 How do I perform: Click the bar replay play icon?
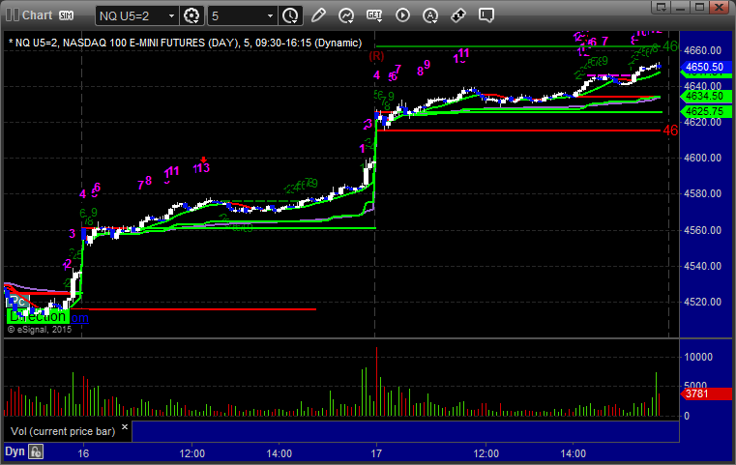pyautogui.click(x=402, y=15)
